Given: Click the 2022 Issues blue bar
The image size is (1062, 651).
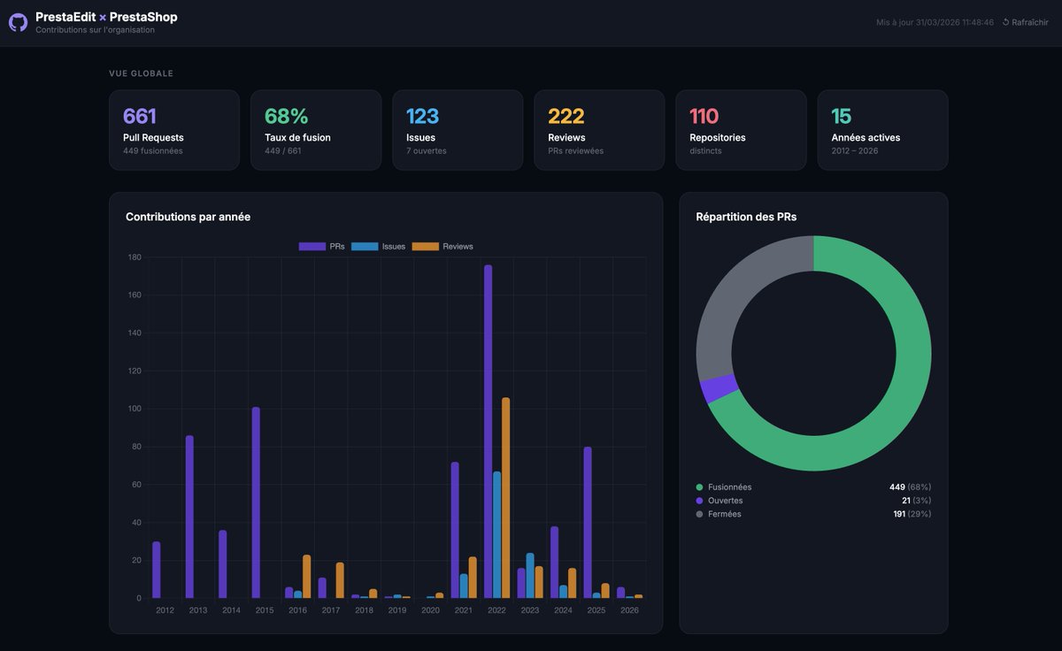Looking at the screenshot, I should pos(497,535).
